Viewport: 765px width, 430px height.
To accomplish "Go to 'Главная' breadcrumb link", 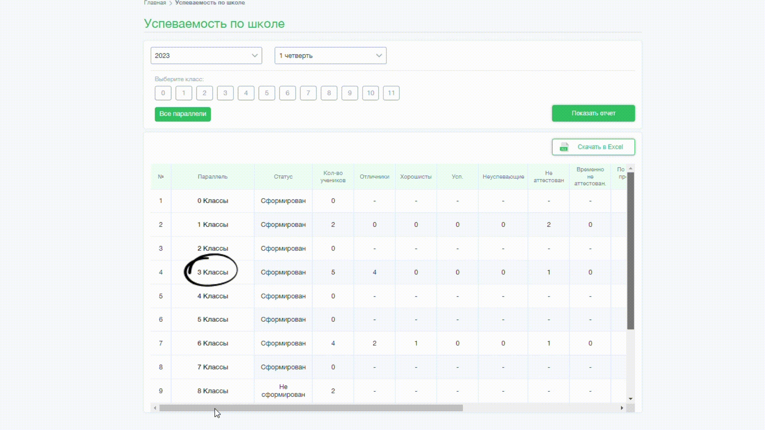I will [155, 3].
